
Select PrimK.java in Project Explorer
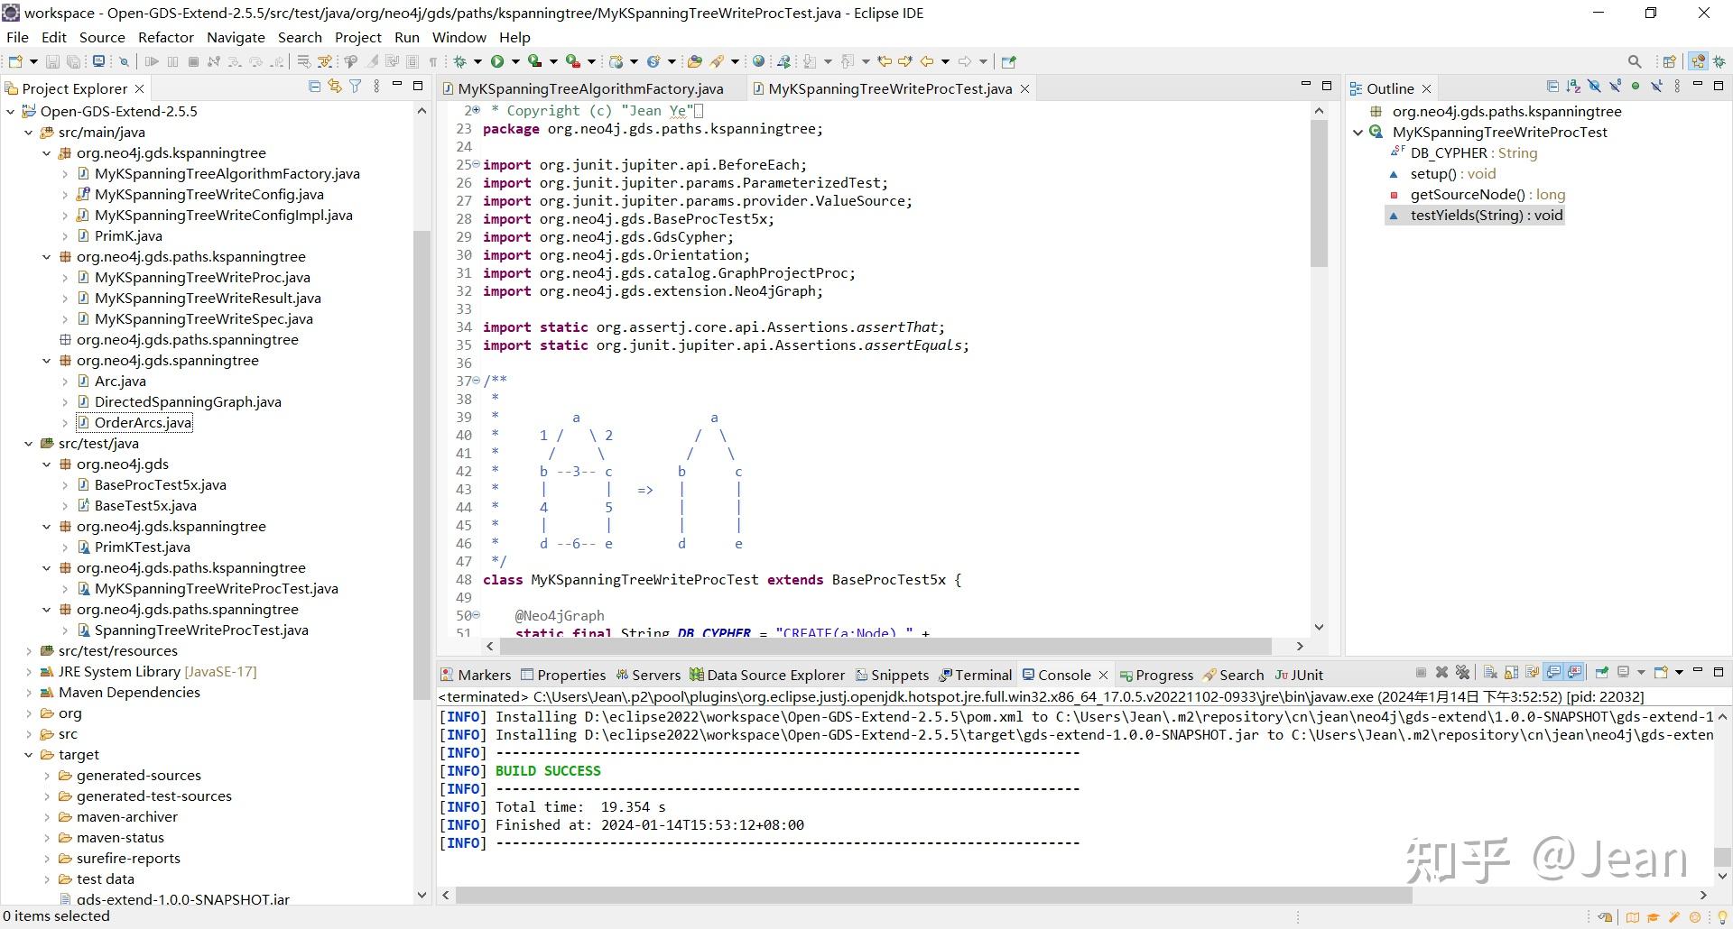[128, 236]
